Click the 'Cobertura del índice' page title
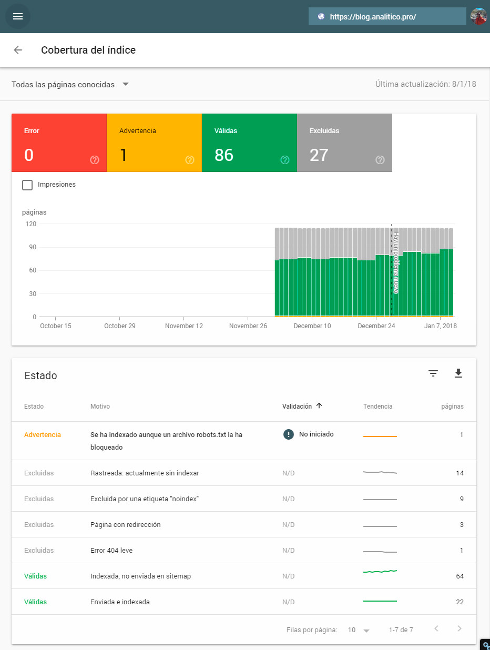 coord(88,50)
